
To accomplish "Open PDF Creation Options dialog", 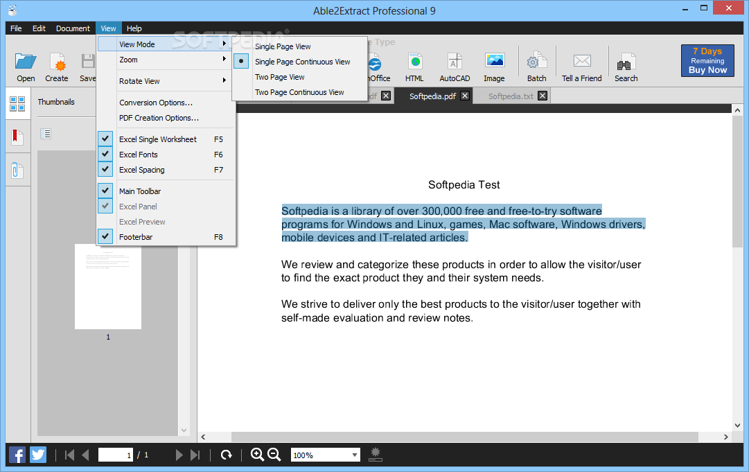I will pyautogui.click(x=166, y=118).
